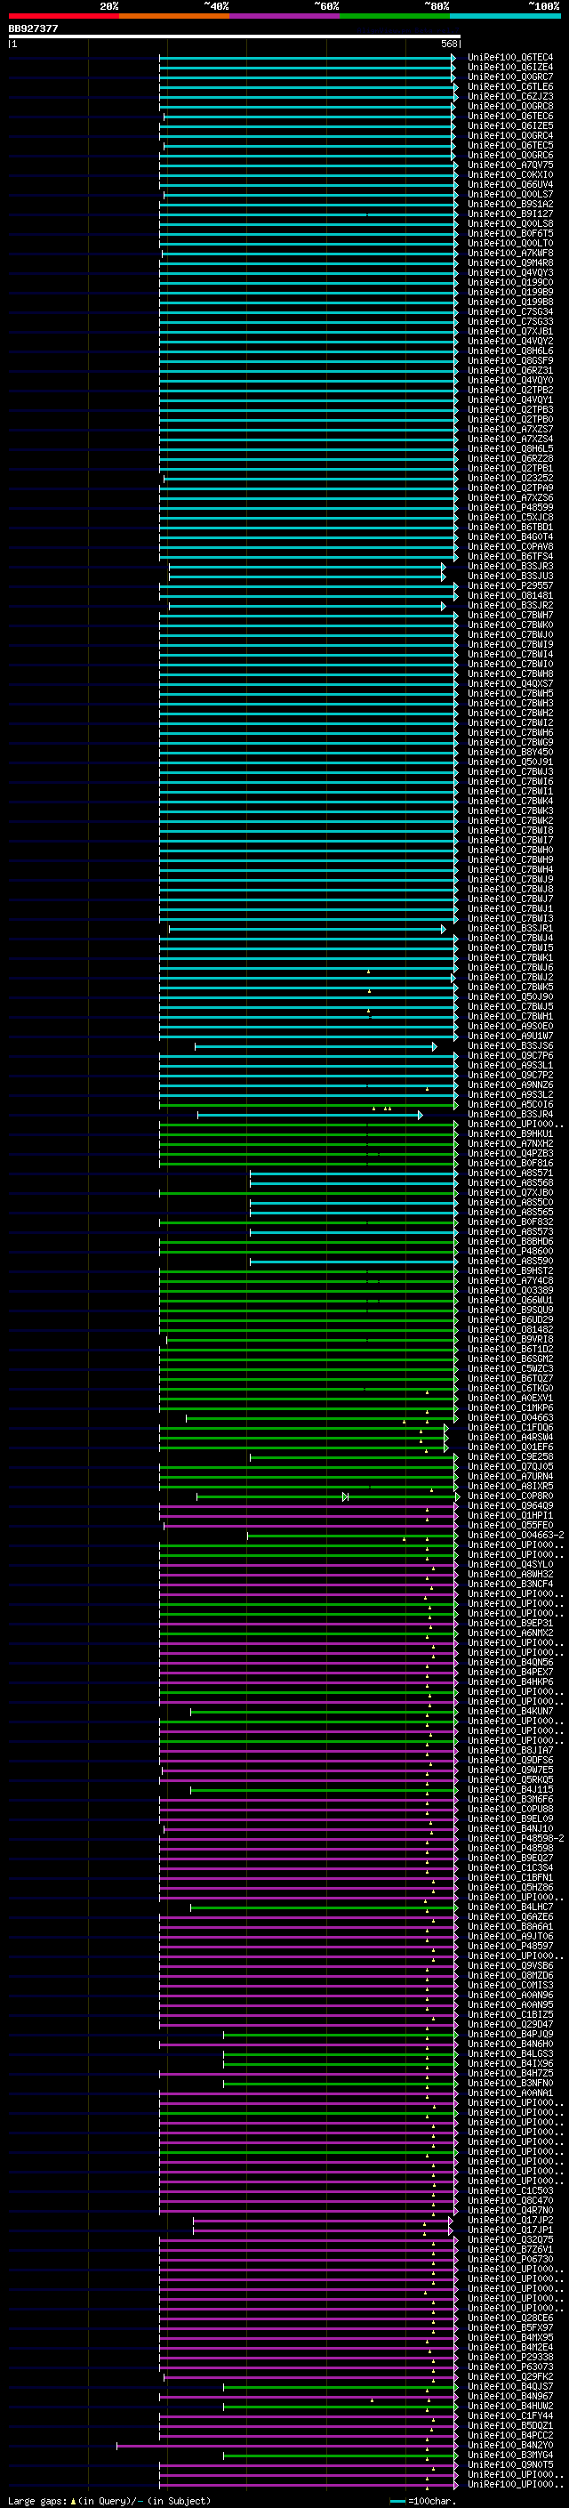Select the UniRef100_C0P8R0 label
The image size is (569, 2508).
pyautogui.click(x=510, y=1496)
